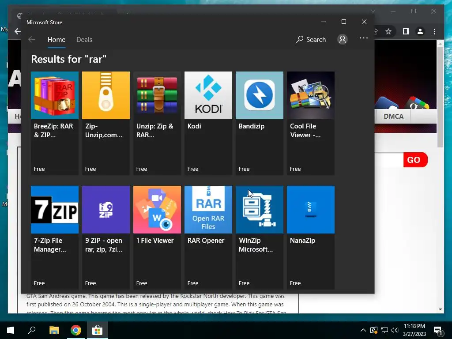Screen dimensions: 452x339
Task: Click the red GO button on webpage
Action: (x=415, y=160)
